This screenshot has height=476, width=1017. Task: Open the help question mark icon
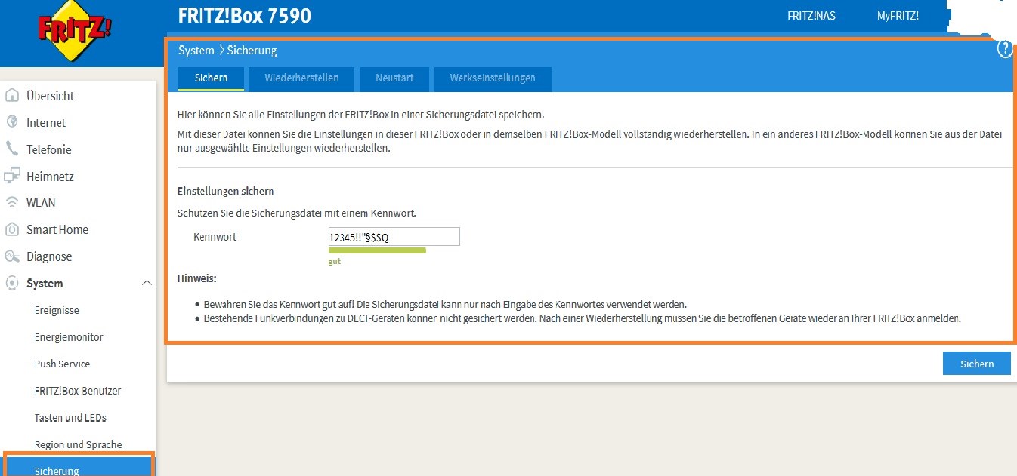(1005, 49)
